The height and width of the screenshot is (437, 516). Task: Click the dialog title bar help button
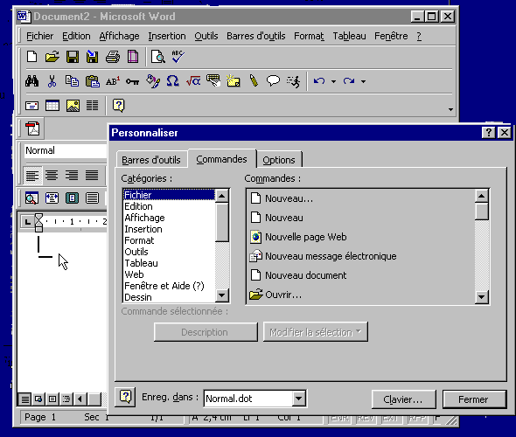pos(489,133)
